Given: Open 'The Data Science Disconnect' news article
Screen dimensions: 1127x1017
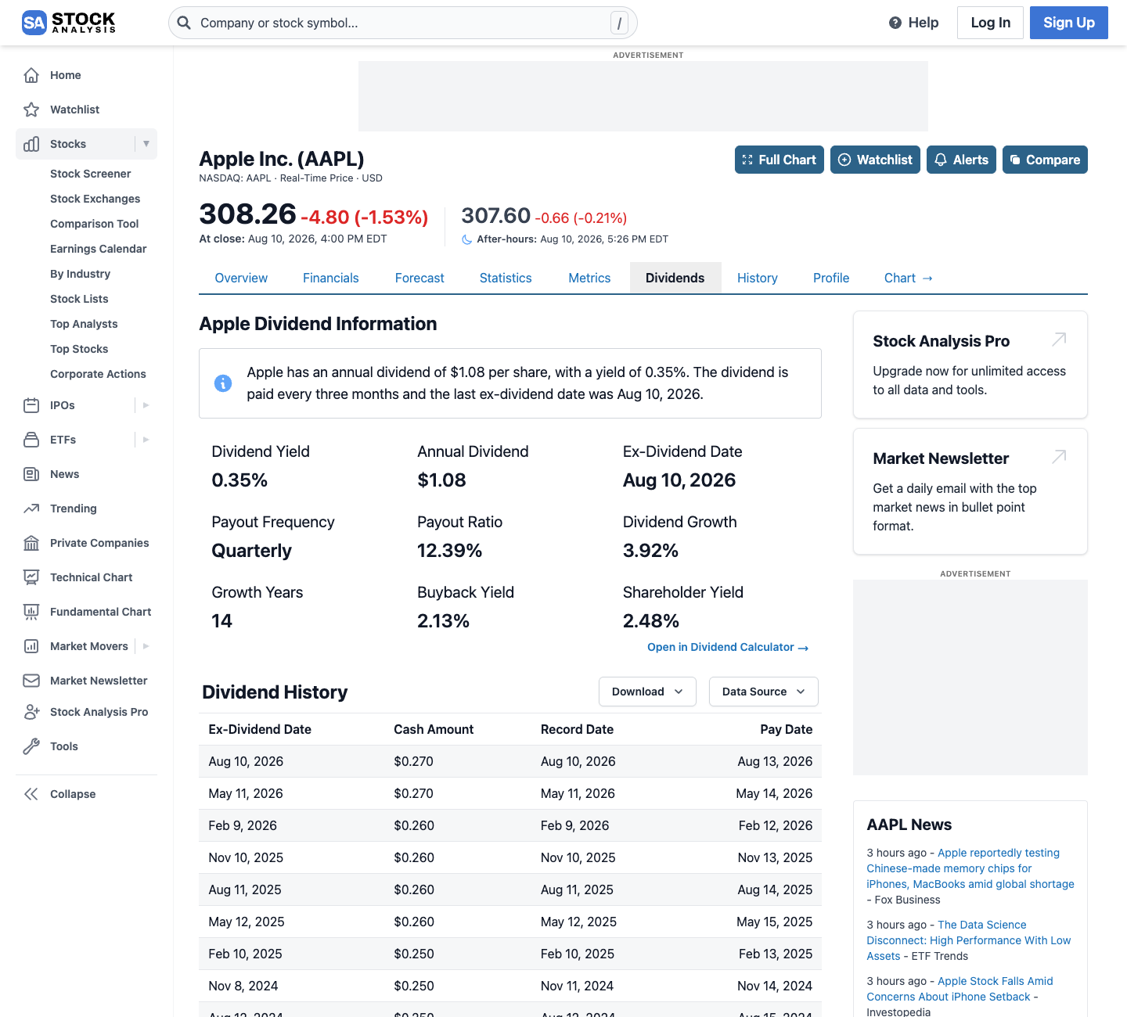Looking at the screenshot, I should click(x=969, y=940).
